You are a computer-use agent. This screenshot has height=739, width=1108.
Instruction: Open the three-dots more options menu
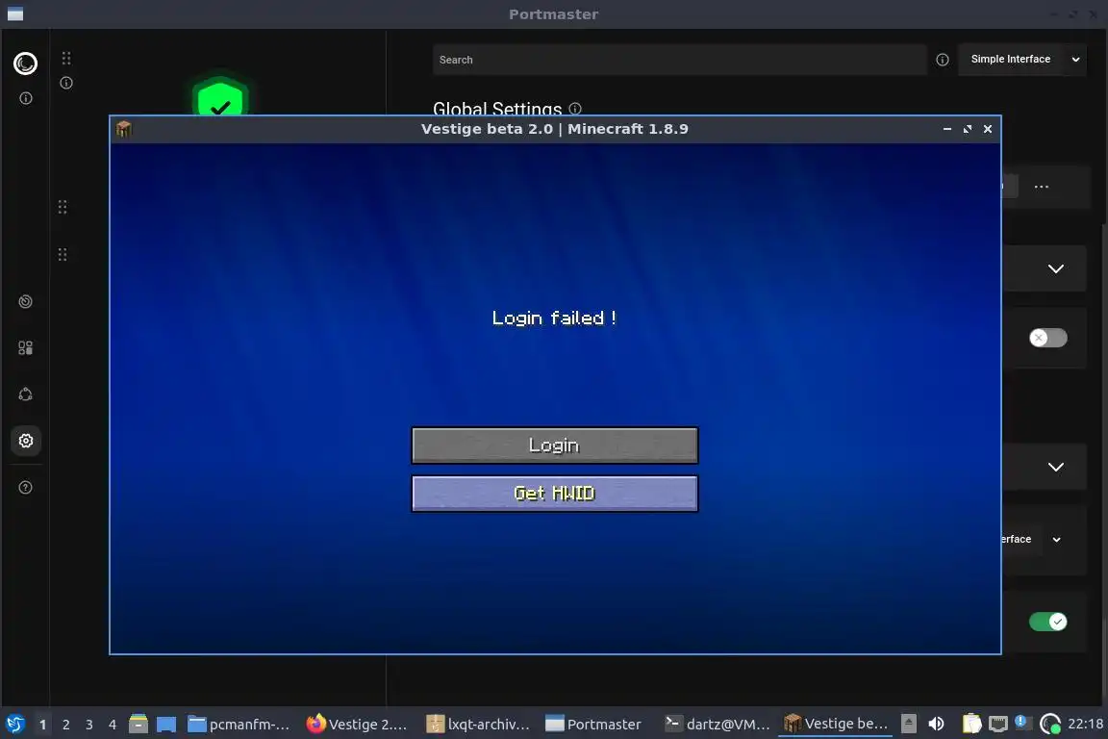coord(1041,187)
